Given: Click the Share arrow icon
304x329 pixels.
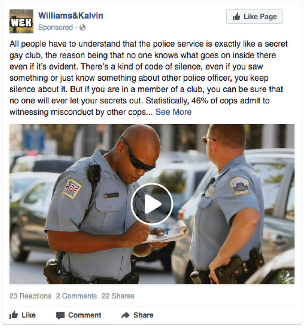Looking at the screenshot, I should pos(126,315).
